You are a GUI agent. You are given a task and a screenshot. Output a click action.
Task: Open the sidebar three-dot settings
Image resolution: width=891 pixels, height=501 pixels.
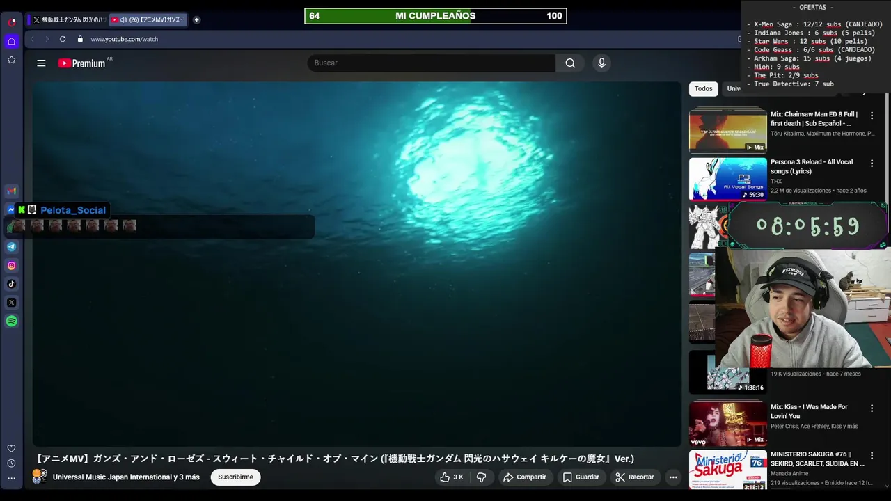point(11,478)
